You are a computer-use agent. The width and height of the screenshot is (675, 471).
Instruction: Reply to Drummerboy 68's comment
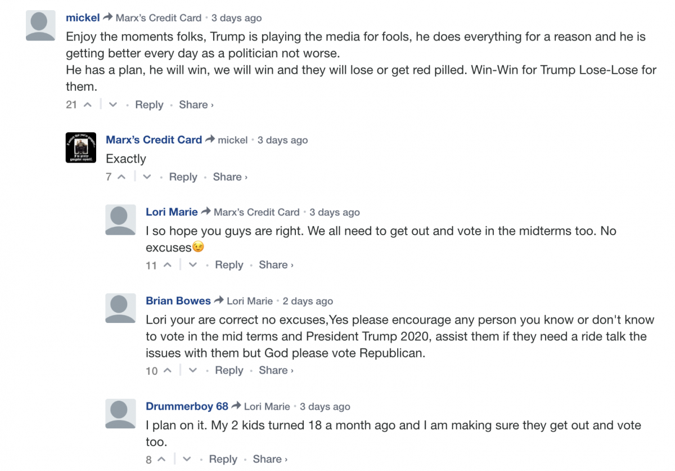(x=223, y=459)
